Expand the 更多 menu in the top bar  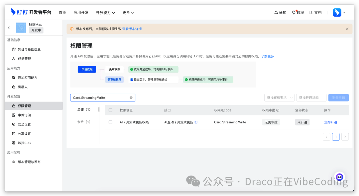point(127,13)
